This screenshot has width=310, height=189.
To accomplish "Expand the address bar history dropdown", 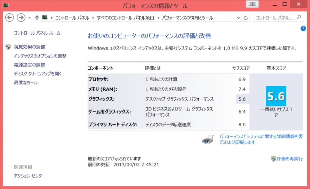I will pos(238,18).
